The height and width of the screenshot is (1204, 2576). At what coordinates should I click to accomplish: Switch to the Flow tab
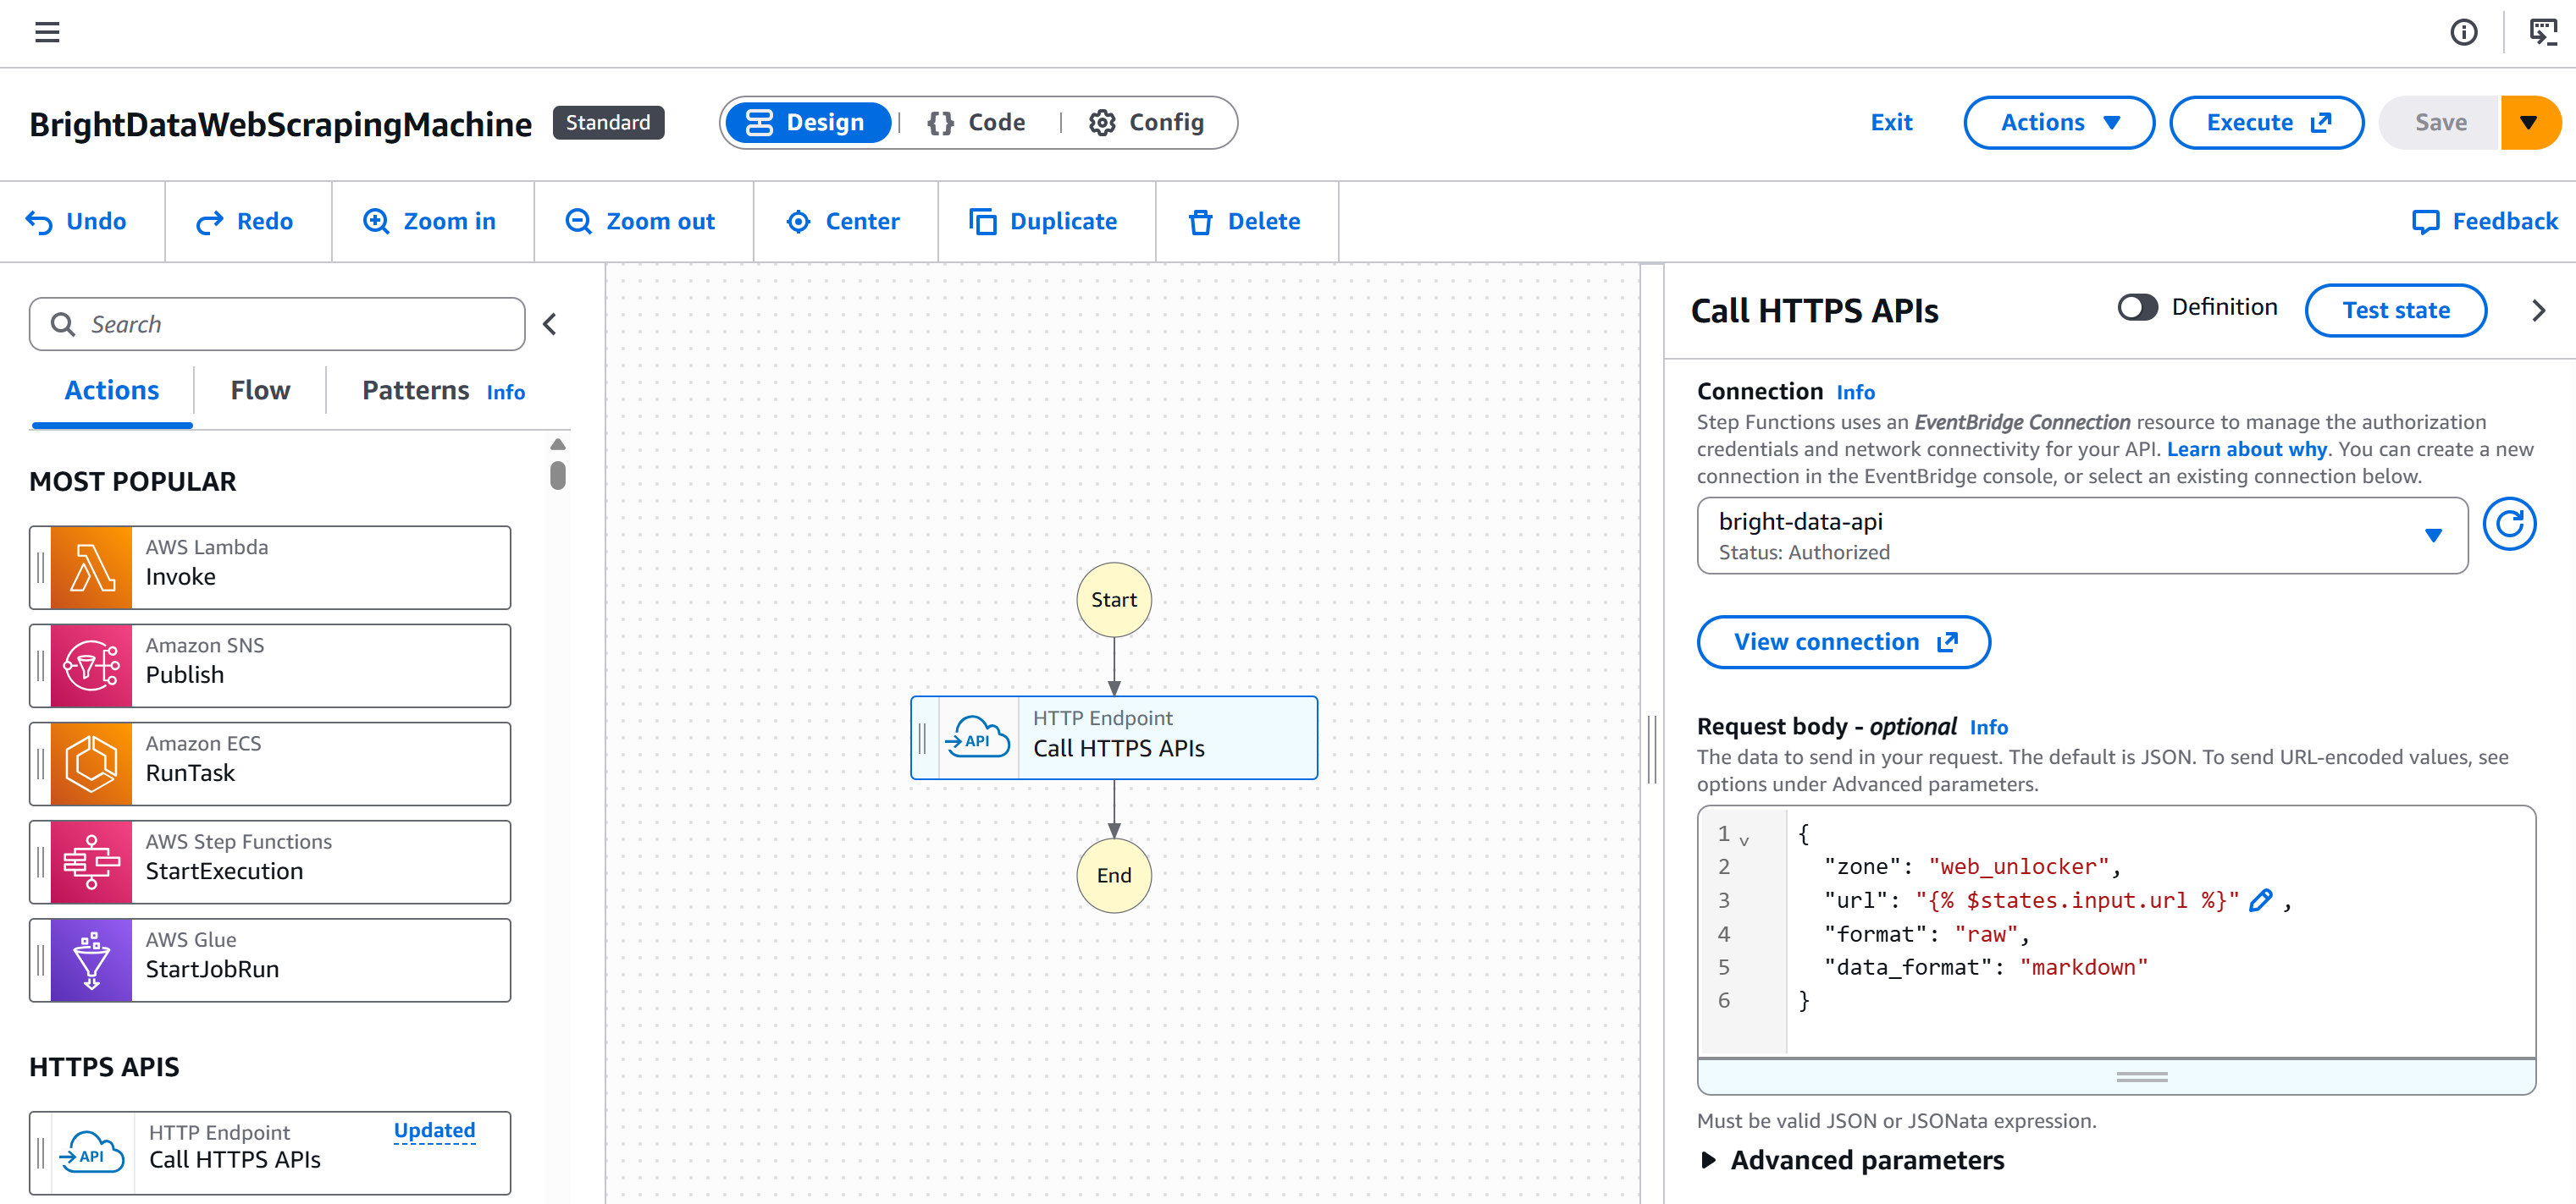259,390
